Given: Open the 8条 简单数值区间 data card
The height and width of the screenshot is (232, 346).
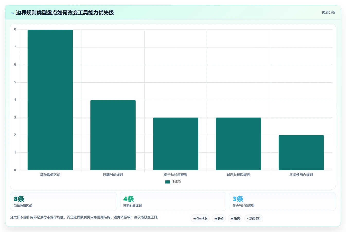Looking at the screenshot, I should coord(64,201).
